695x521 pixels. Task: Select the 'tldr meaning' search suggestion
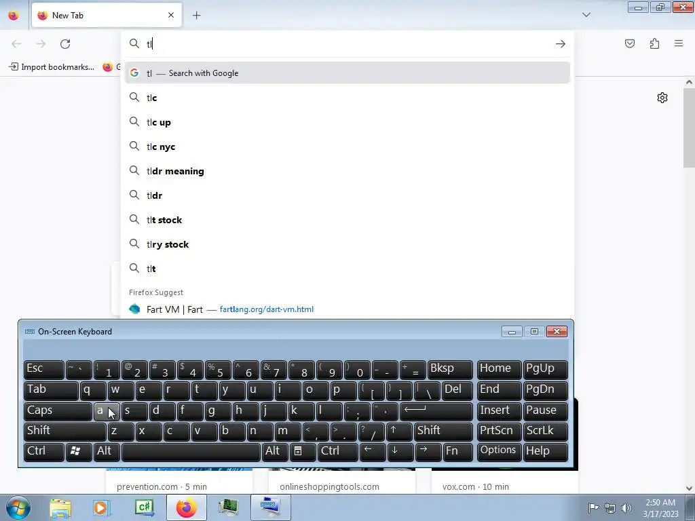click(x=347, y=171)
